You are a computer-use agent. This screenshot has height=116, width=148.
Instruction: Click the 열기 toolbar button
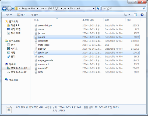click(22, 15)
